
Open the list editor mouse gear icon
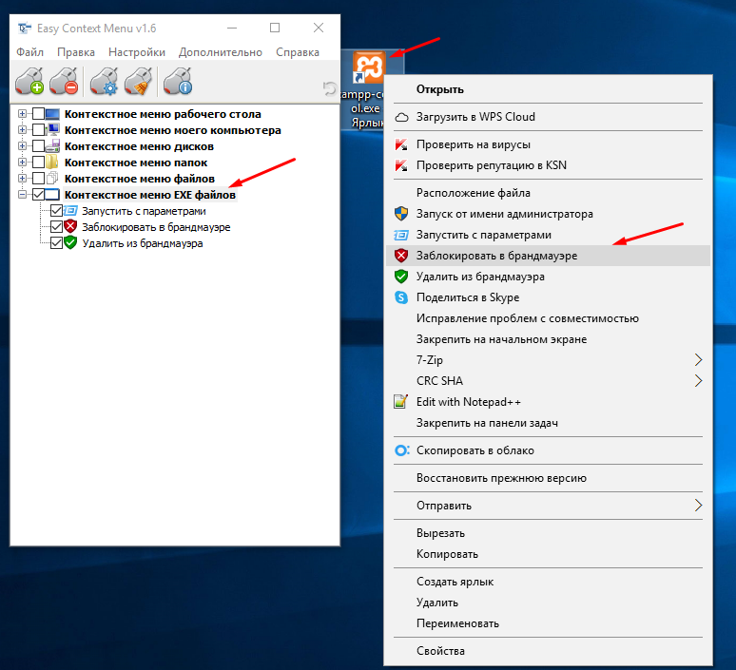[x=105, y=81]
